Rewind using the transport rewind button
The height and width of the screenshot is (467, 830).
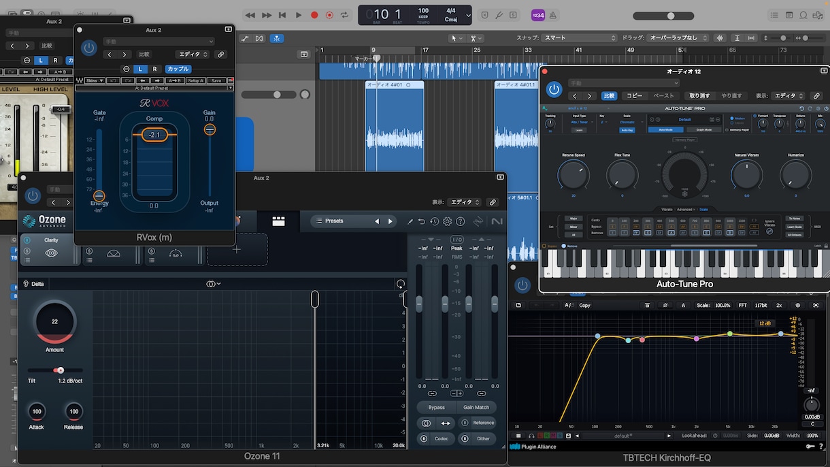tap(250, 15)
